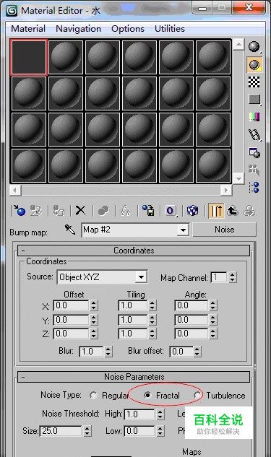Click the X Tiling value field
The height and width of the screenshot is (457, 271).
(133, 305)
